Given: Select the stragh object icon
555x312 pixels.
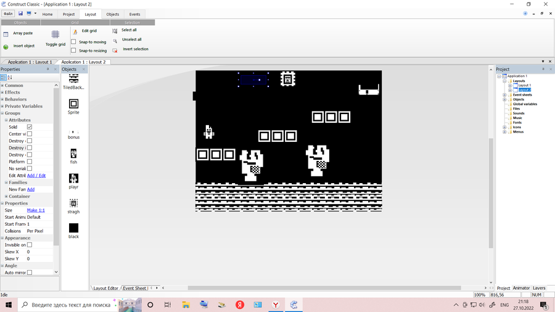Looking at the screenshot, I should [x=73, y=203].
